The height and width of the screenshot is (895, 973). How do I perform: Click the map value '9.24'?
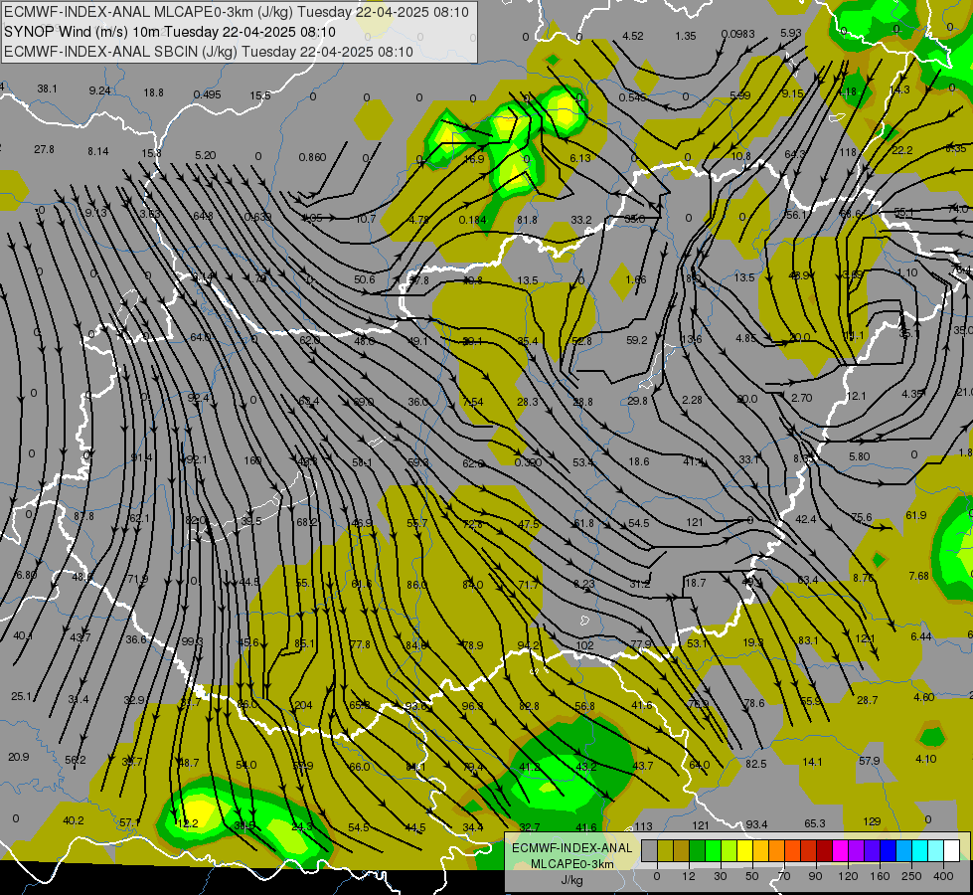point(100,90)
